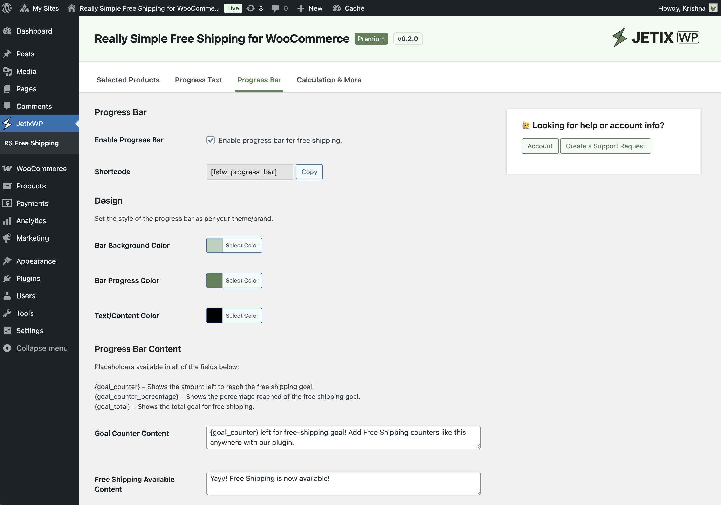Click the Pages icon in sidebar
The width and height of the screenshot is (721, 505).
coord(7,89)
